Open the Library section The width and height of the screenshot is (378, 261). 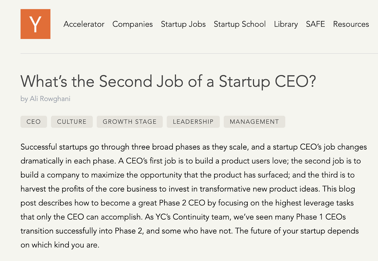tap(286, 24)
